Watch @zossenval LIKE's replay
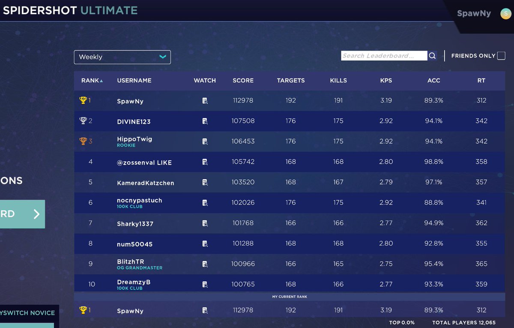Screen dimensions: 514x328 click(205, 162)
